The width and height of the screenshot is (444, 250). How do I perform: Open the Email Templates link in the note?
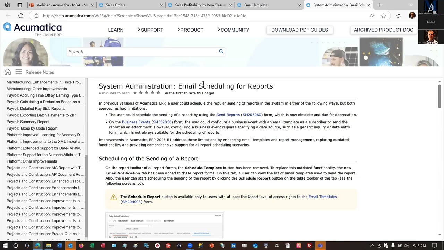click(323, 197)
